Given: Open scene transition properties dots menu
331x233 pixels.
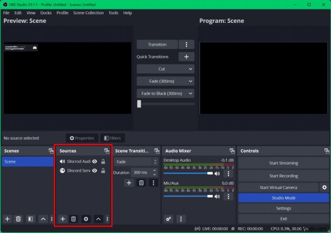Looking at the screenshot, I should click(x=154, y=183).
